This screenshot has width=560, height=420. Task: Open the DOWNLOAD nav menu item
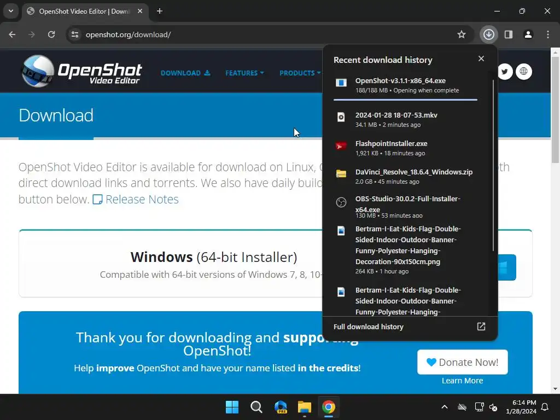tap(185, 73)
